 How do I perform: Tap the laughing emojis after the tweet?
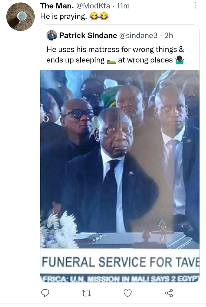[x=99, y=16]
